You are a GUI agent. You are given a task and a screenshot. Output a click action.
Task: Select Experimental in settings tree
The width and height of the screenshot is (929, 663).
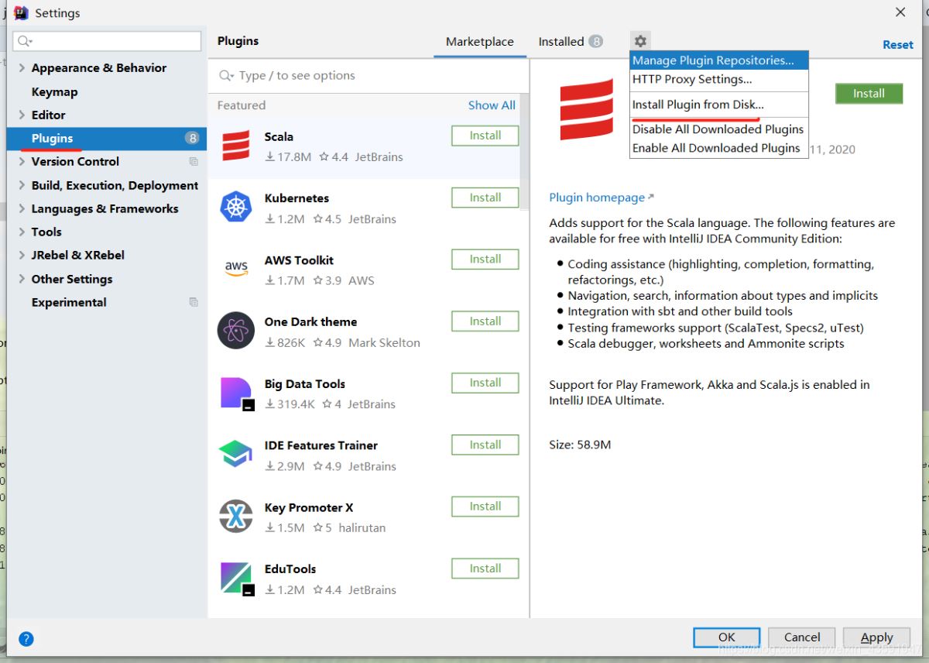(x=69, y=302)
